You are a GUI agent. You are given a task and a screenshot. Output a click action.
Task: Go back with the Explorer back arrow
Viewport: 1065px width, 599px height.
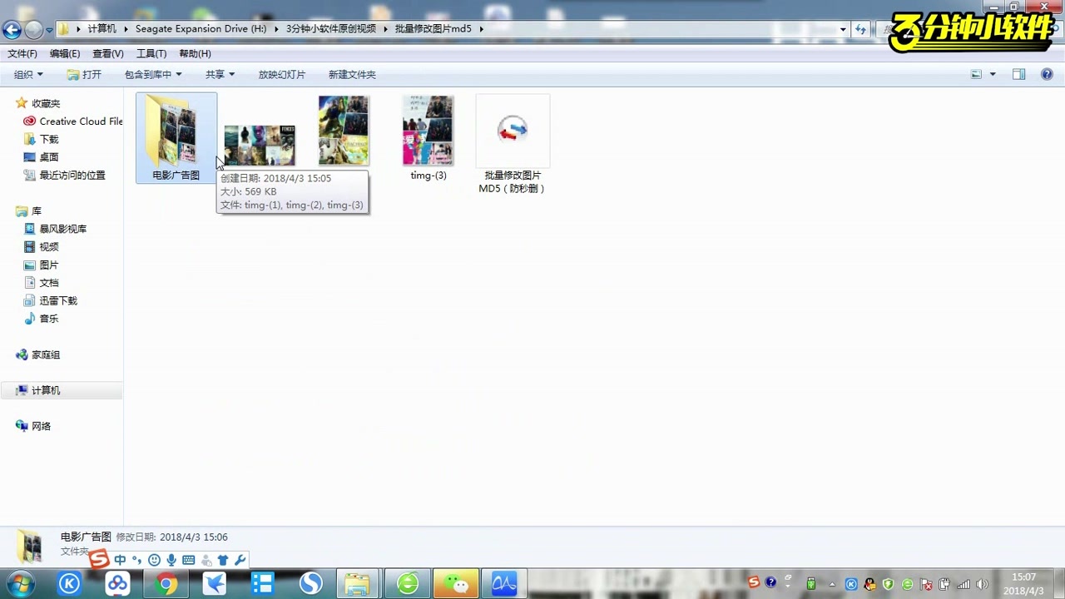point(12,30)
